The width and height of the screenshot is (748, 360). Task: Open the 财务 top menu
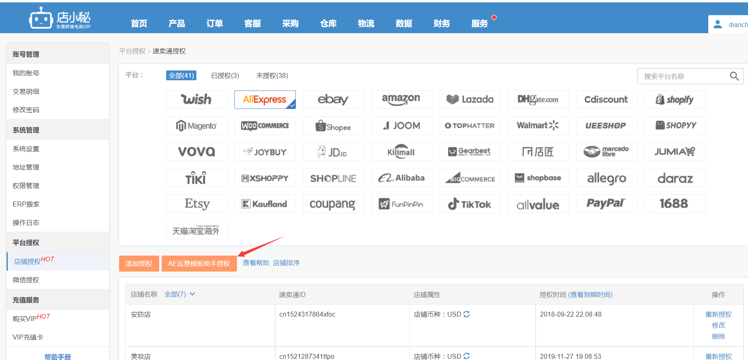click(x=442, y=24)
